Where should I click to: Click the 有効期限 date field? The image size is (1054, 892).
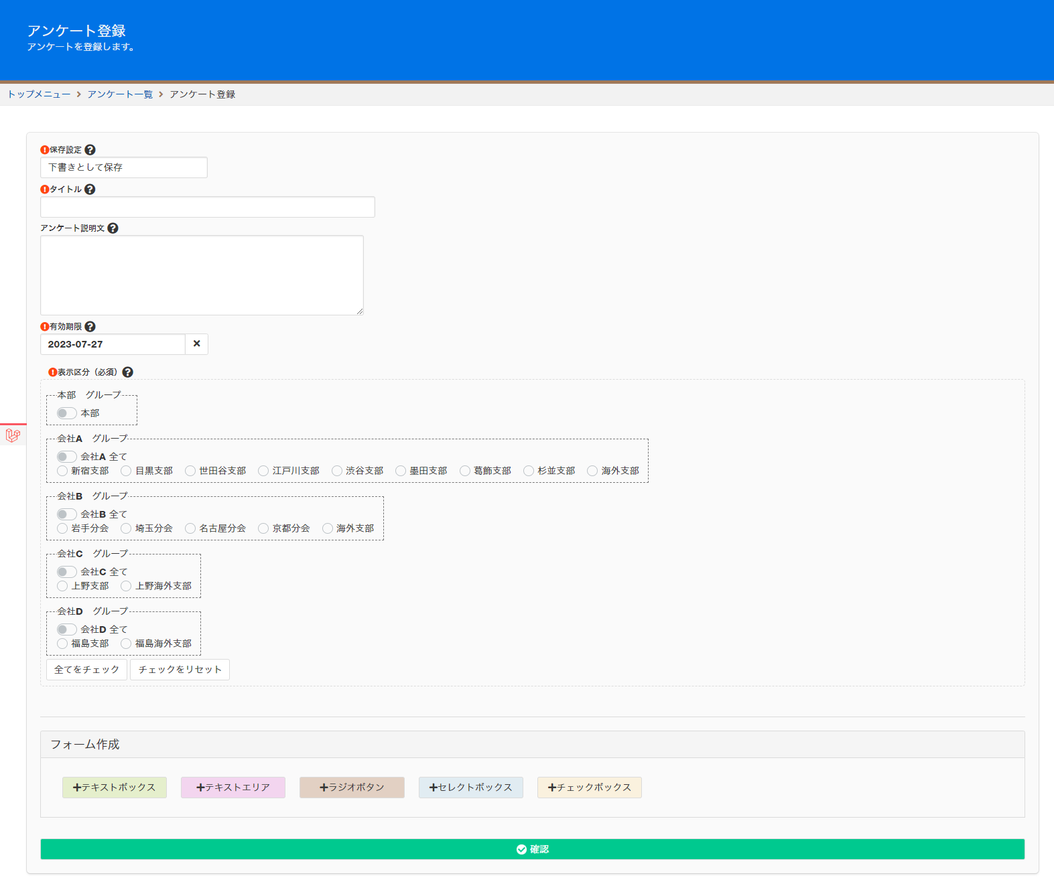[x=113, y=344]
